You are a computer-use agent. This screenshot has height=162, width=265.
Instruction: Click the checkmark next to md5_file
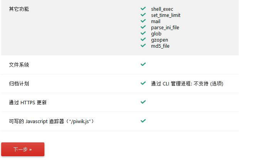143,45
